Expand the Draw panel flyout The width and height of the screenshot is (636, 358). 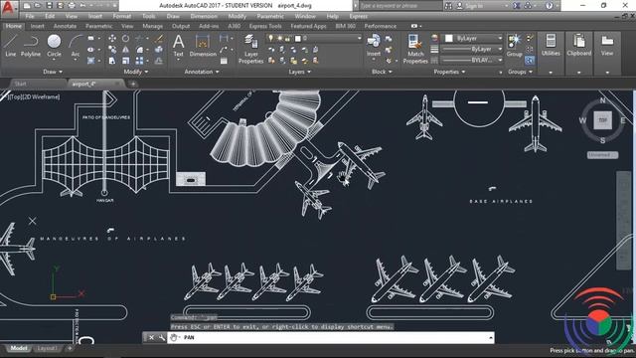tap(53, 72)
